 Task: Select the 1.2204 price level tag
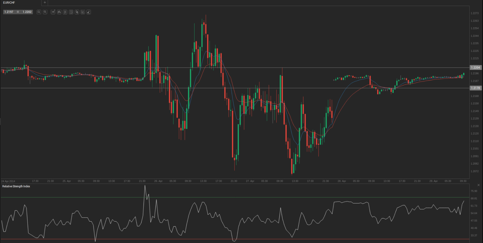(x=476, y=68)
